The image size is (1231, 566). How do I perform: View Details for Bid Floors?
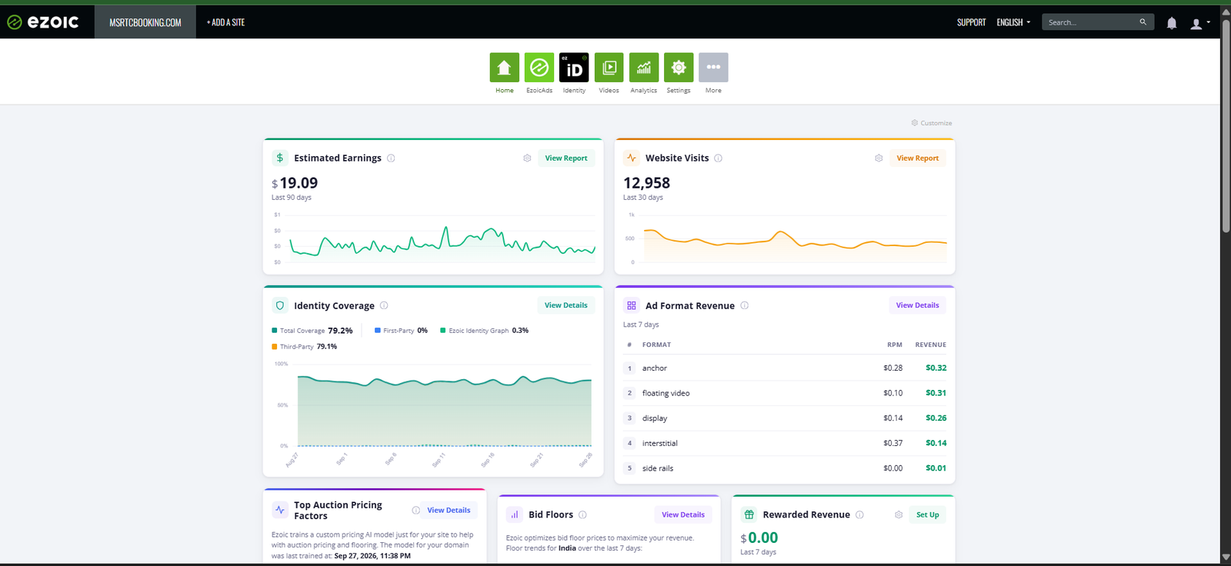[683, 514]
